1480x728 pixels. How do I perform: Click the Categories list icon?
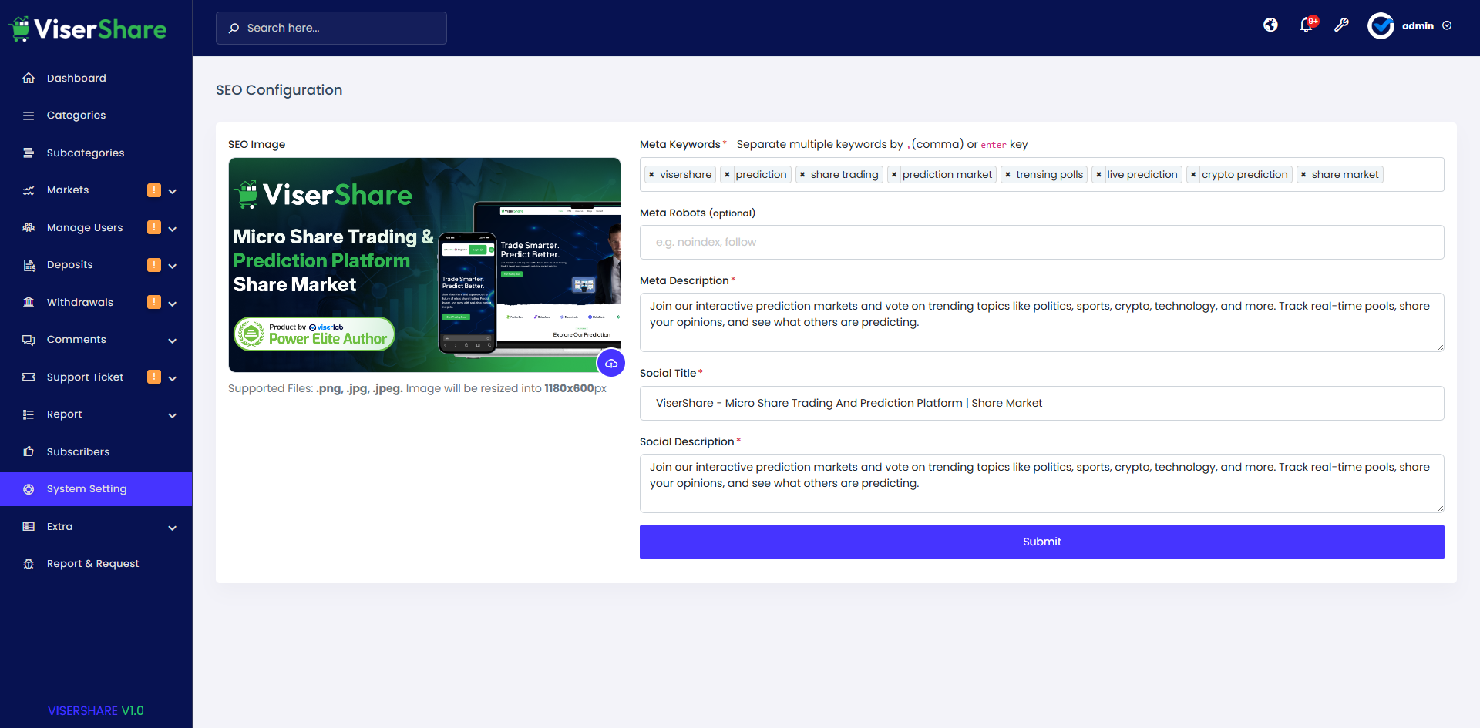[29, 116]
